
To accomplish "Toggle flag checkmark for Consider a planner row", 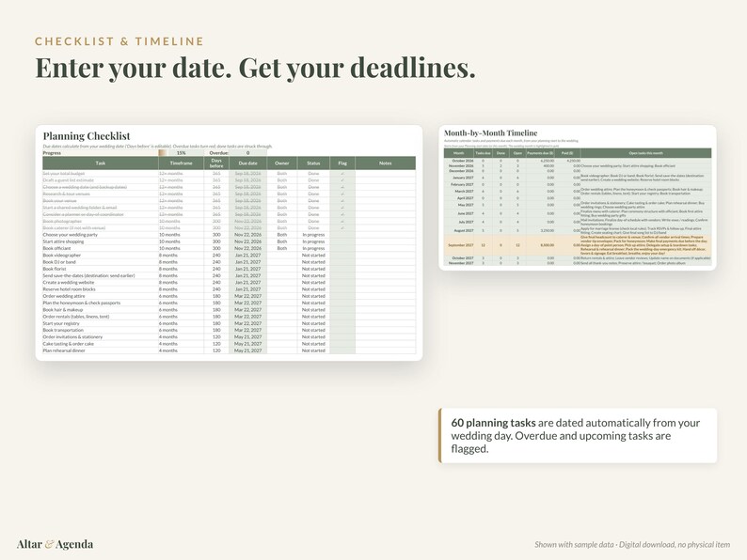I will pyautogui.click(x=342, y=214).
